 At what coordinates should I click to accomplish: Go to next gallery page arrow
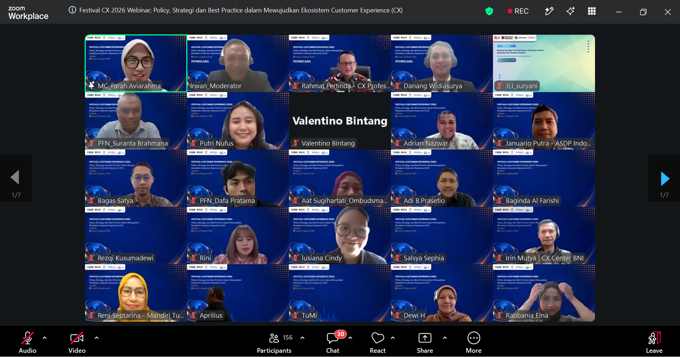pyautogui.click(x=664, y=178)
